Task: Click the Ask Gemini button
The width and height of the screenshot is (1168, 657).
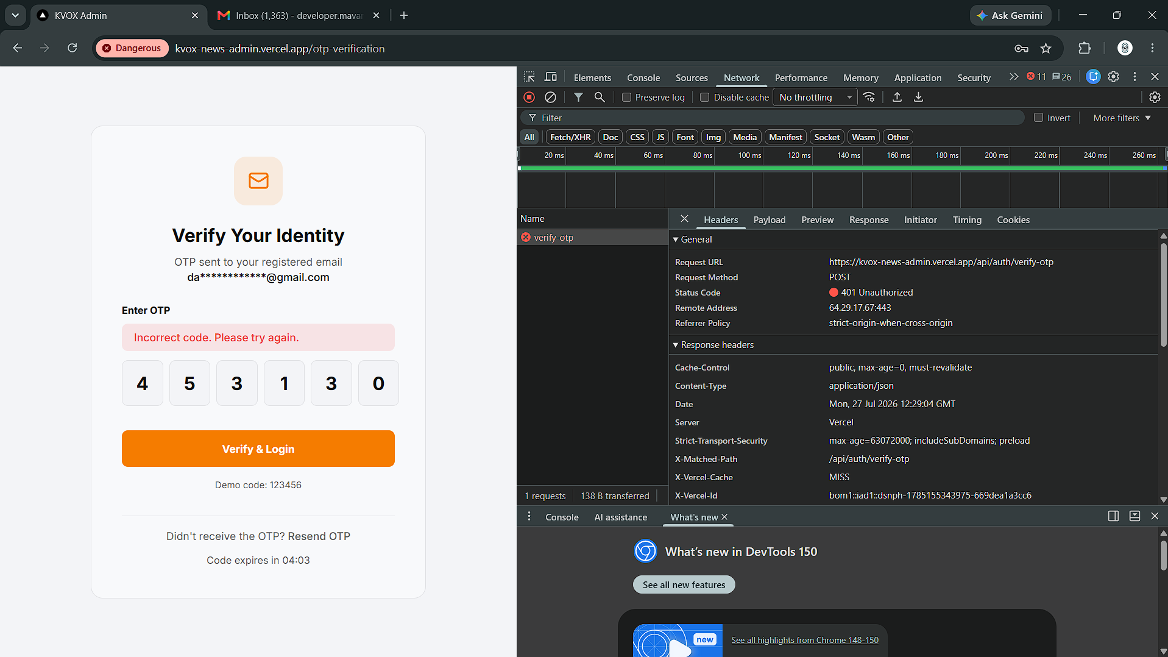Action: tap(1010, 15)
